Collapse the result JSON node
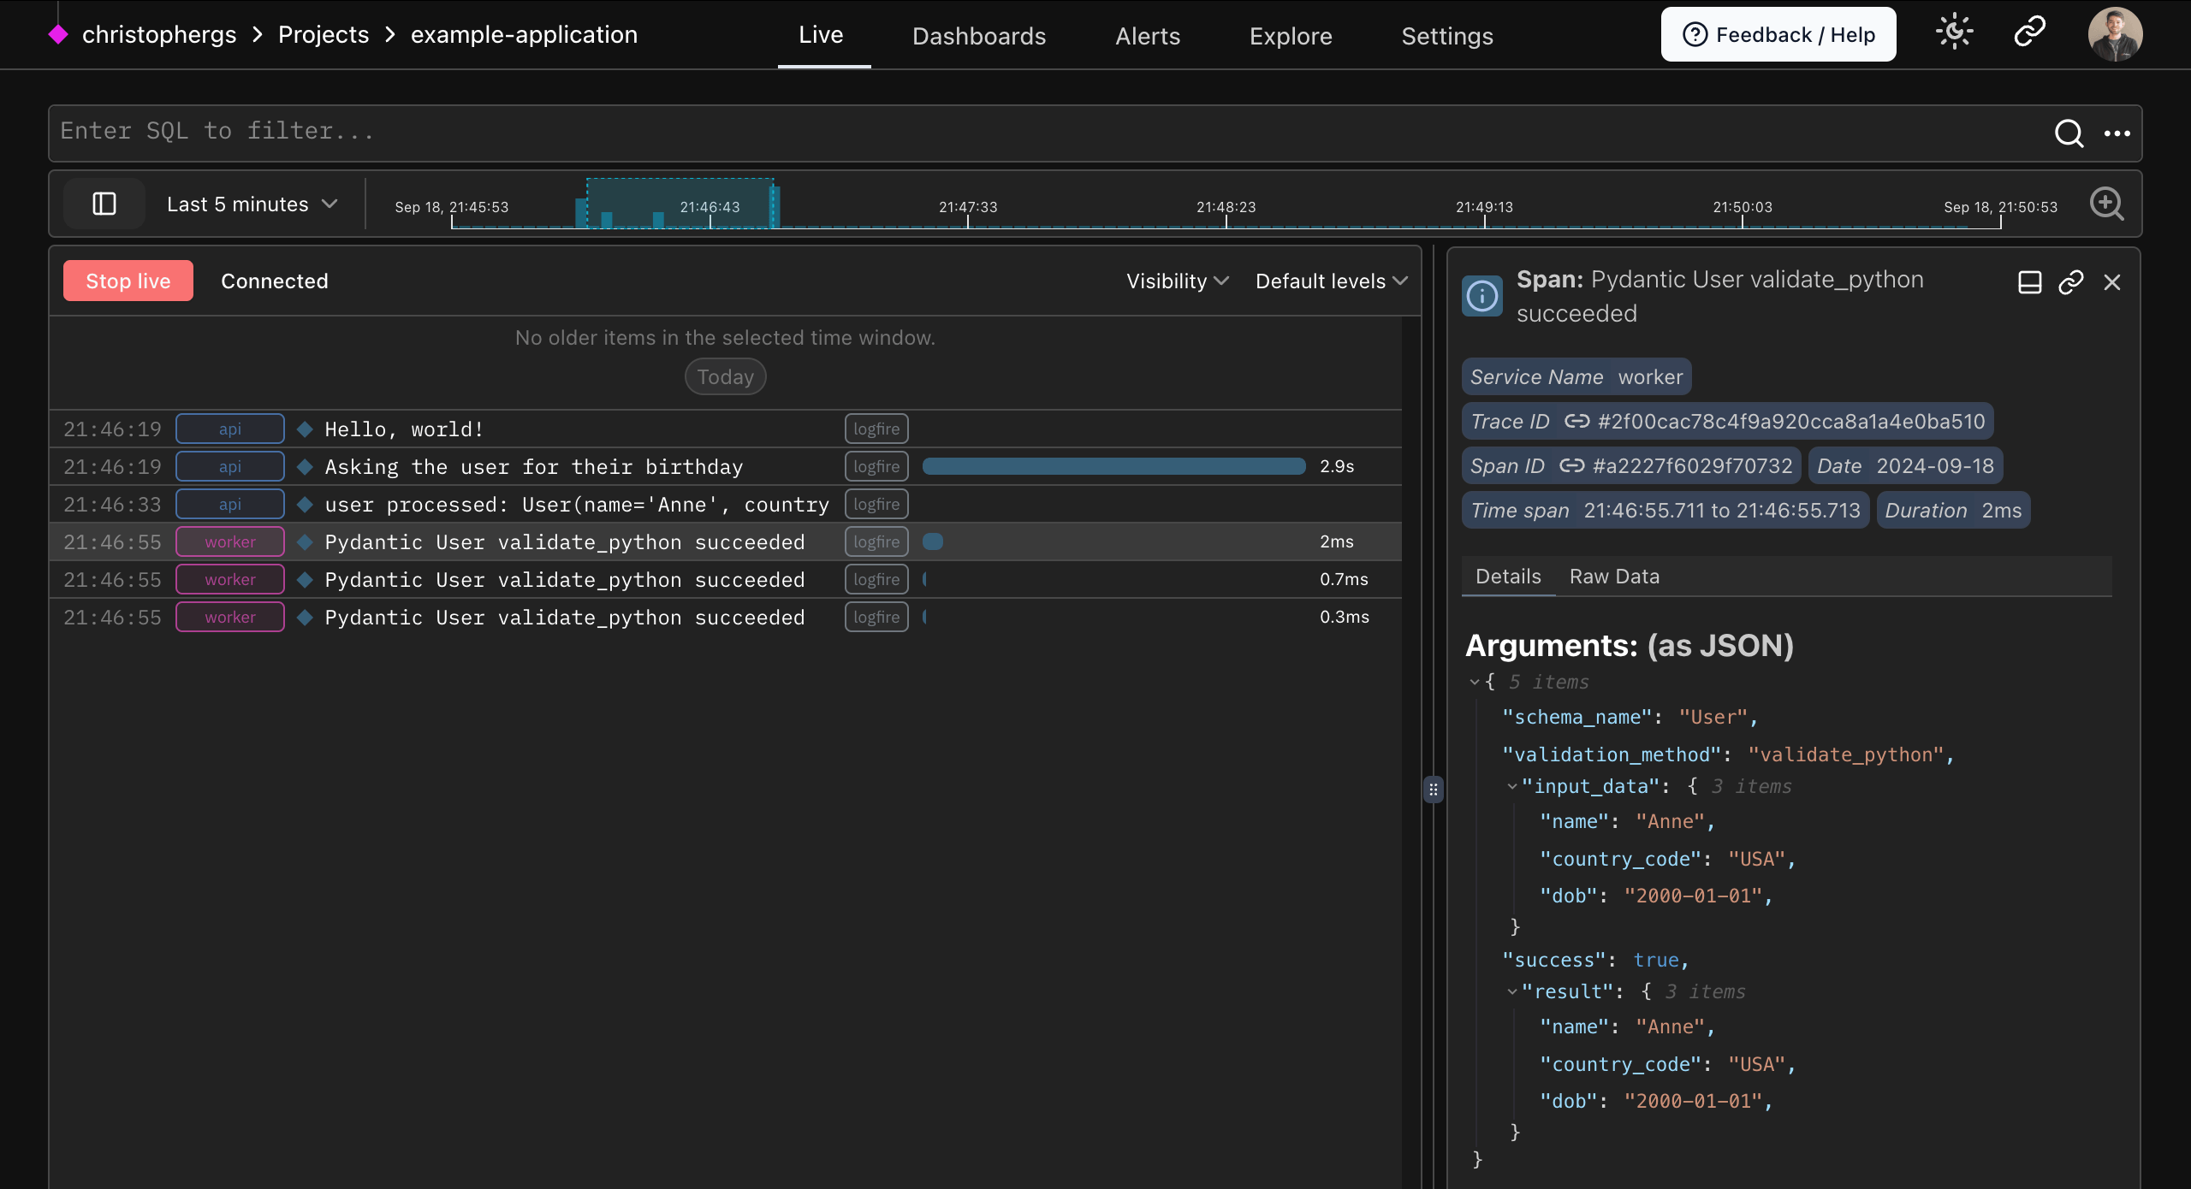This screenshot has height=1189, width=2191. [x=1512, y=991]
